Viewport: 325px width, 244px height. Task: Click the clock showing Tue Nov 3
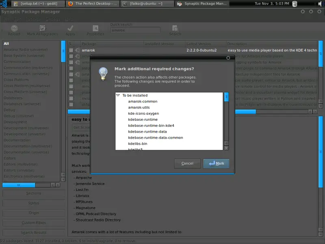click(x=272, y=4)
